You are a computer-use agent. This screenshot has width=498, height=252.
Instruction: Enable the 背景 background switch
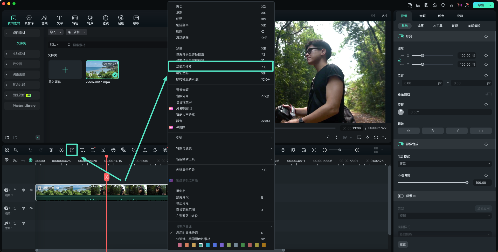(x=401, y=196)
